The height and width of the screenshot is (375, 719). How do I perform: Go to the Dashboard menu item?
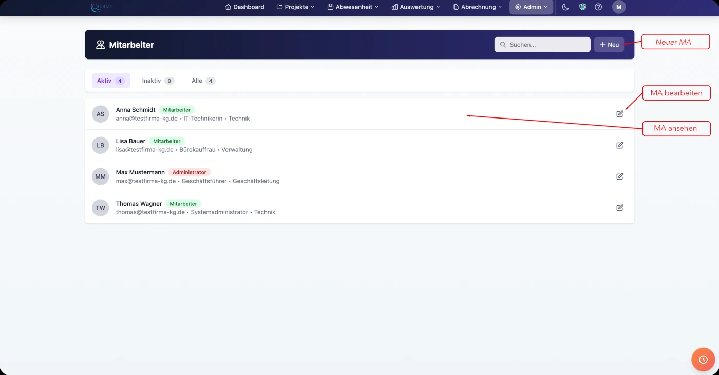click(244, 7)
